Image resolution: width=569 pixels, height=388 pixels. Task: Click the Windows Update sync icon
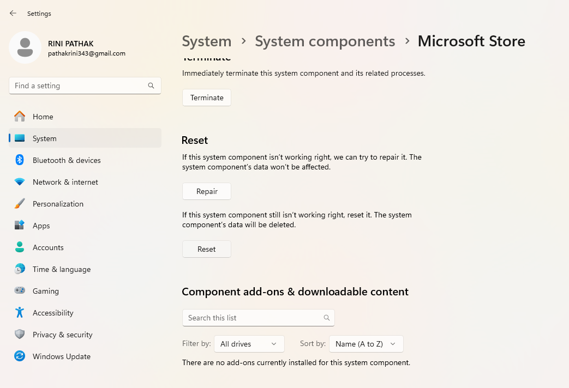pyautogui.click(x=20, y=356)
